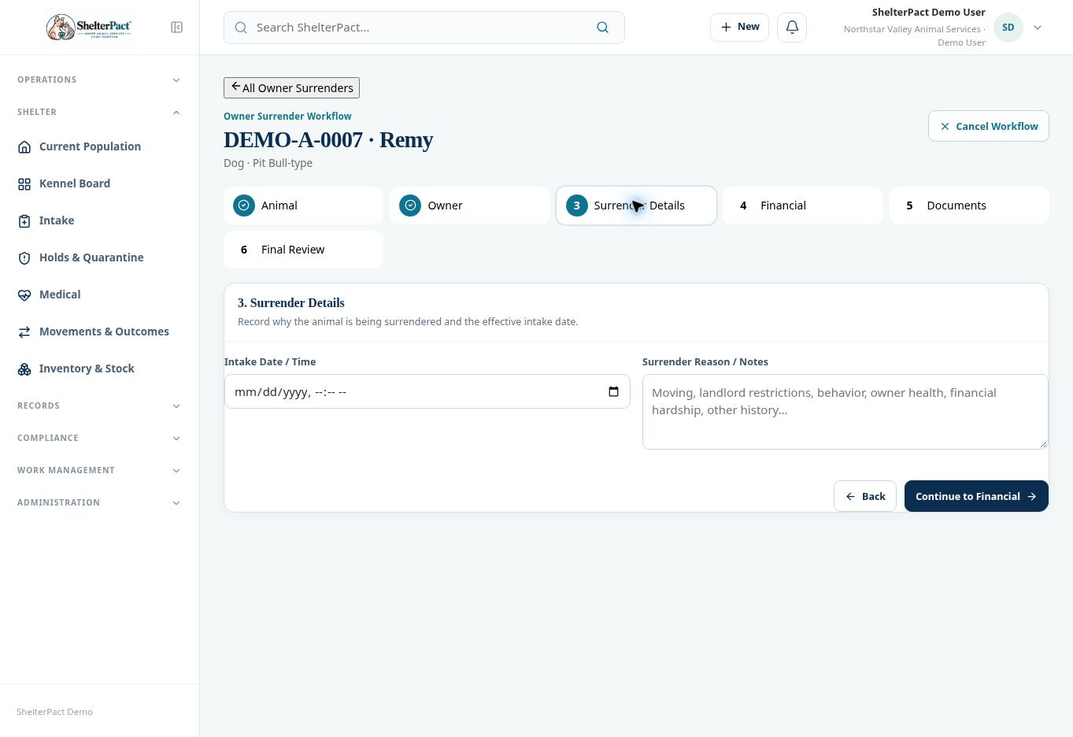
Task: Click the New button
Action: point(739,27)
